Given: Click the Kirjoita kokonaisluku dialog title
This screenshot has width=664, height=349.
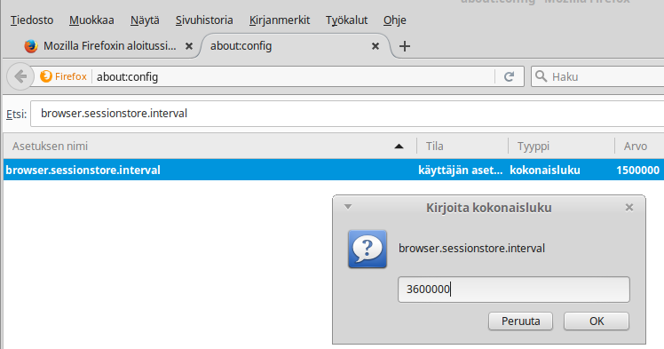Looking at the screenshot, I should pos(489,208).
